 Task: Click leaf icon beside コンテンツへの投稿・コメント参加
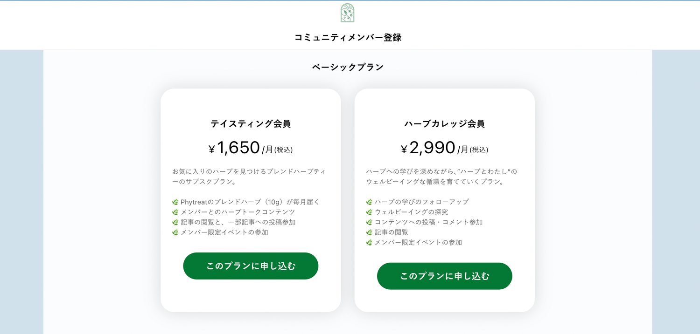pos(369,222)
